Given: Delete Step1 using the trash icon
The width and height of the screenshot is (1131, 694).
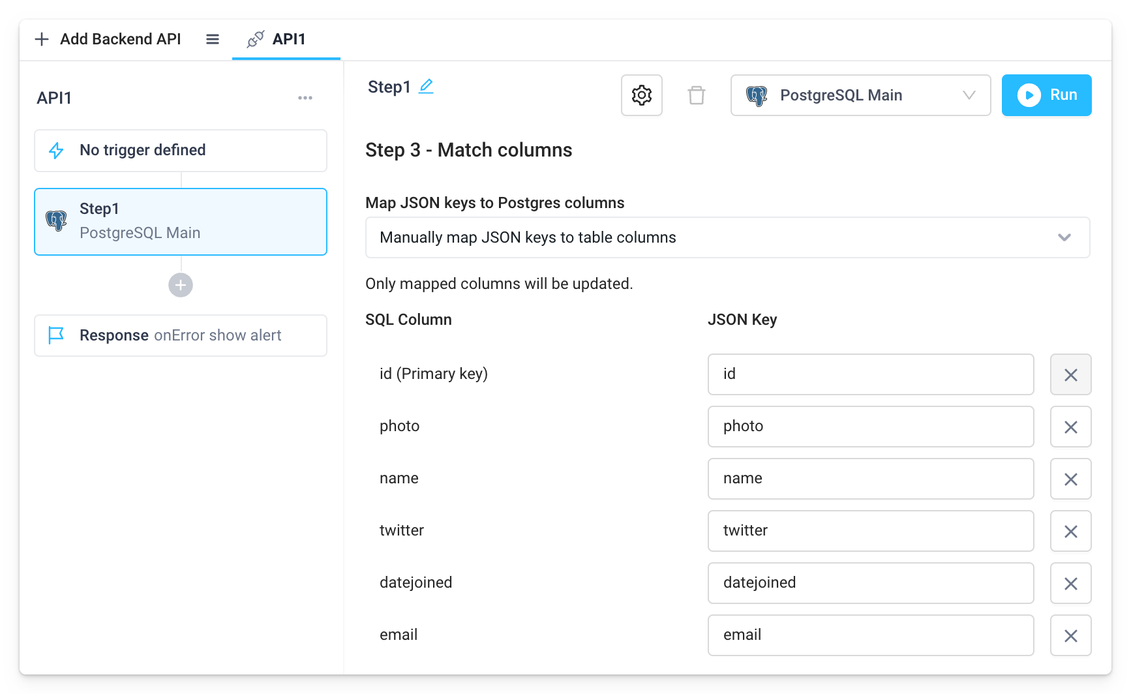Looking at the screenshot, I should [x=697, y=95].
